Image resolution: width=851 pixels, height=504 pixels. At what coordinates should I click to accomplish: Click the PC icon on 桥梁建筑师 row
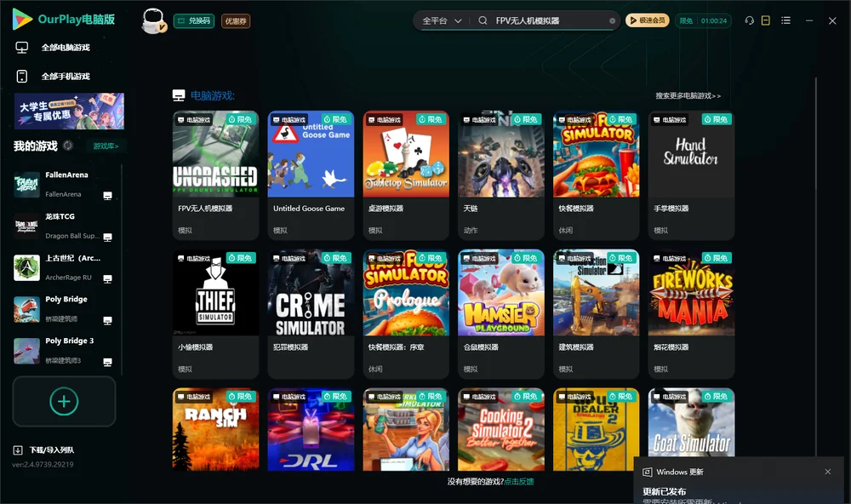click(107, 320)
